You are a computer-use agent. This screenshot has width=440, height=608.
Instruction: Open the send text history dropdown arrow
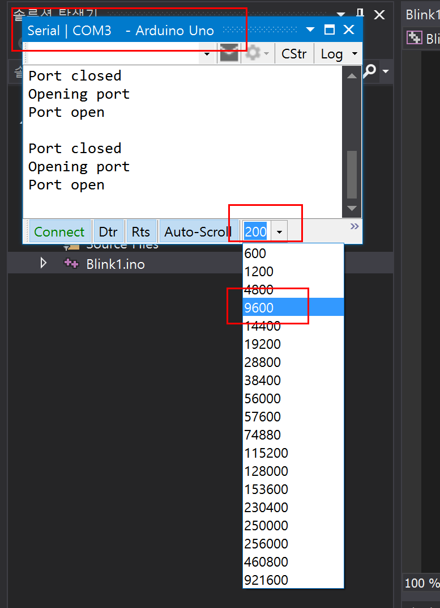207,54
